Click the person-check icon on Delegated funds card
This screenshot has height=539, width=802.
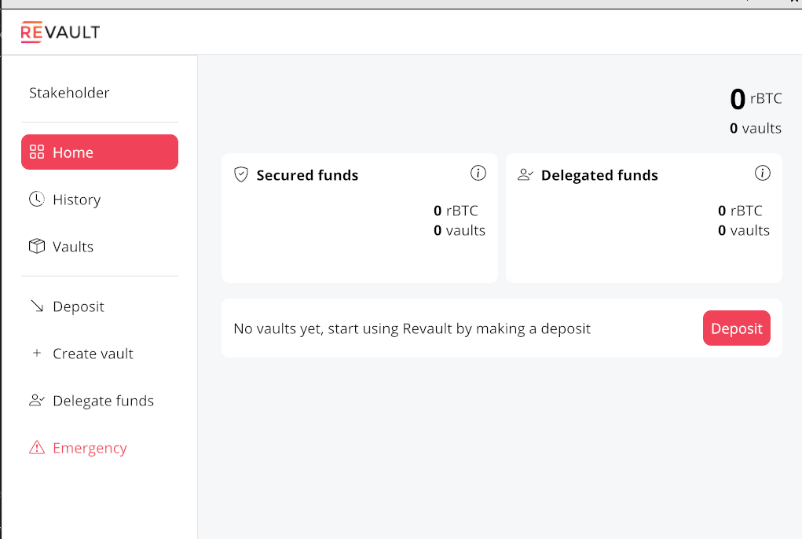(525, 174)
